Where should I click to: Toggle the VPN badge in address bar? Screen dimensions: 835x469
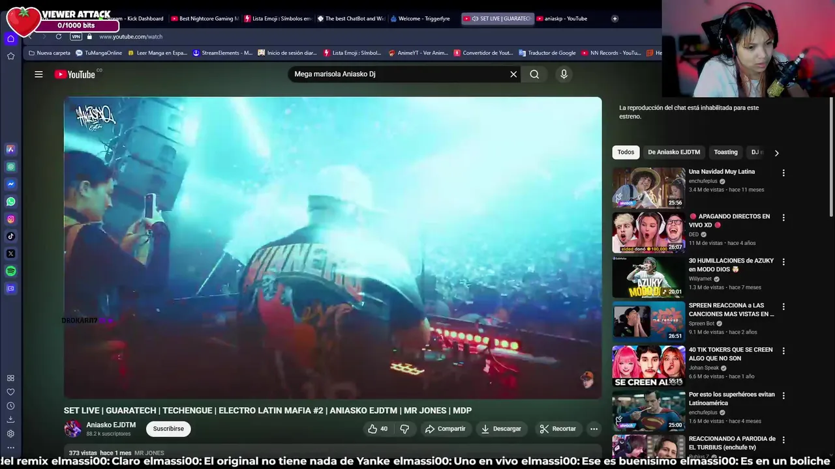[x=76, y=36]
